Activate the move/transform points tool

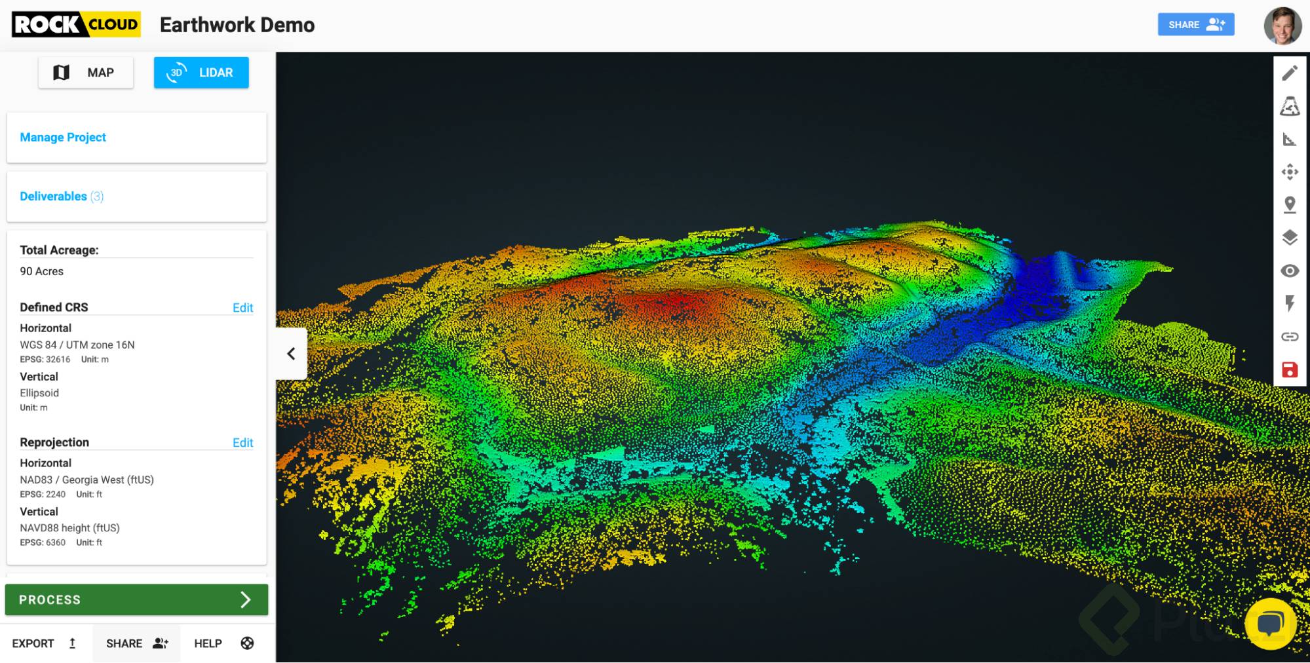(1289, 172)
